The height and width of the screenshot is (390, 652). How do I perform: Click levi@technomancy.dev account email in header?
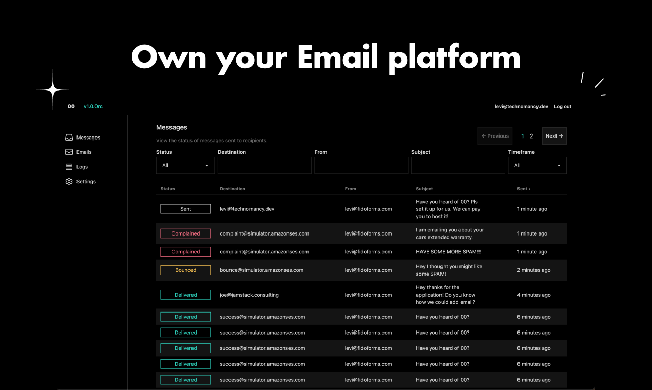pos(522,106)
